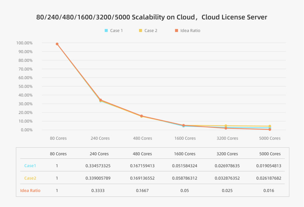Screen dimensions: 304x207
Task: Click the chart title text
Action: click(x=152, y=17)
